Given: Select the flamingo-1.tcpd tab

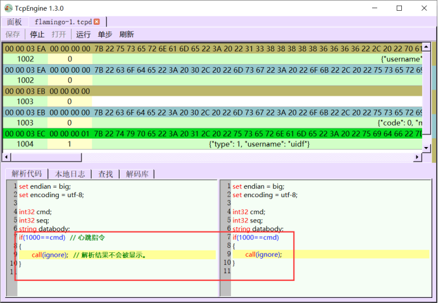Looking at the screenshot, I should click(x=63, y=22).
